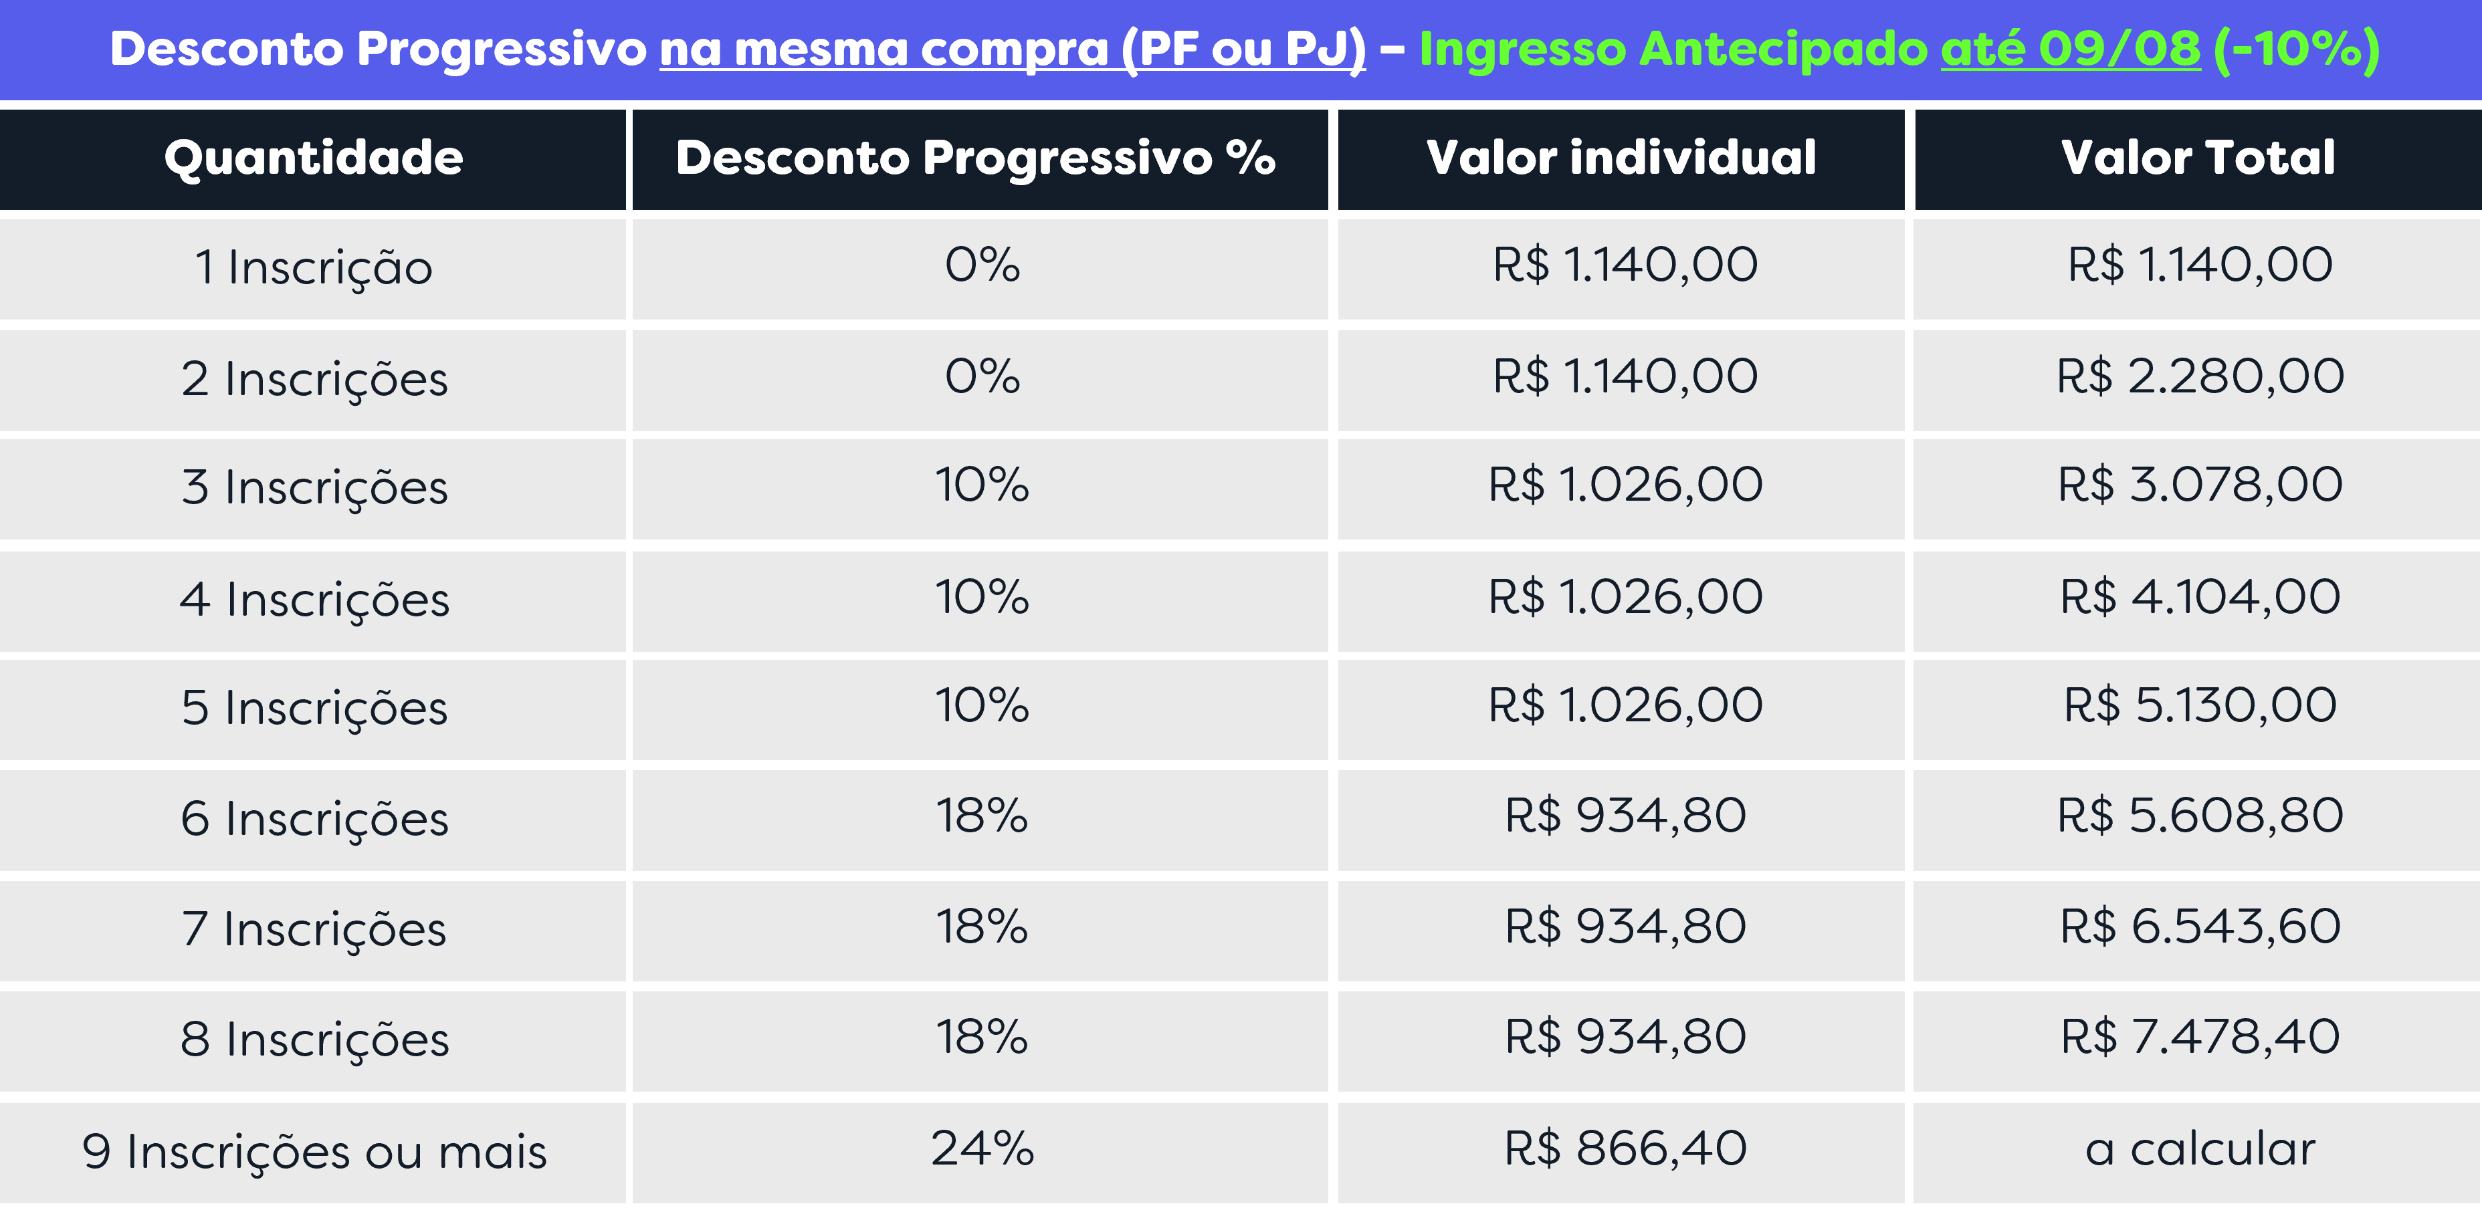
Task: Select the "R$ 3.078,00" total cell
Action: (2198, 485)
